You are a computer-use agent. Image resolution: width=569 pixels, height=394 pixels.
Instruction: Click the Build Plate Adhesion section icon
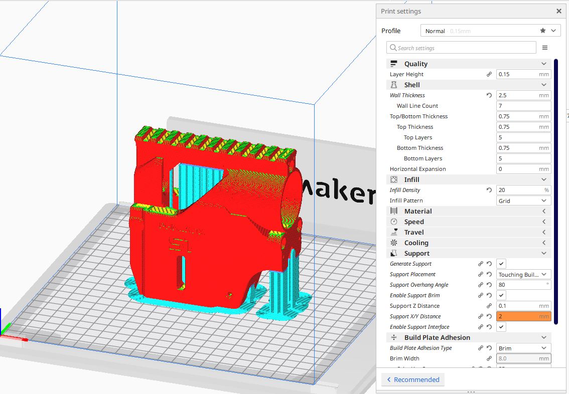394,337
